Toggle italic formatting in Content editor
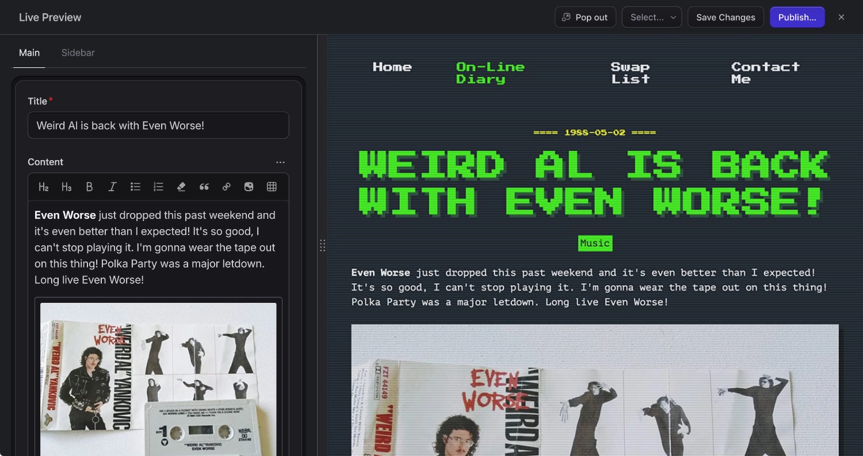 (112, 187)
